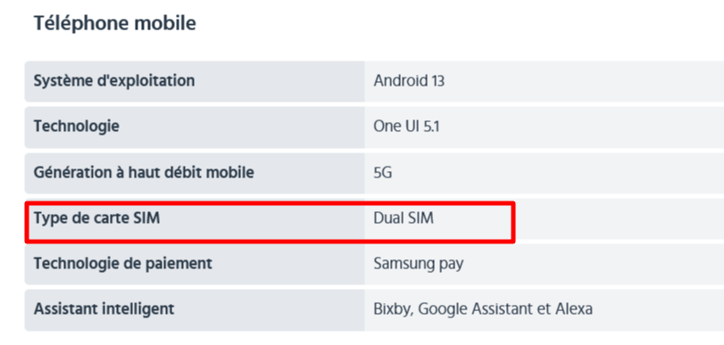Image resolution: width=724 pixels, height=345 pixels.
Task: Select 'Technologie de paiement' label
Action: click(x=123, y=264)
